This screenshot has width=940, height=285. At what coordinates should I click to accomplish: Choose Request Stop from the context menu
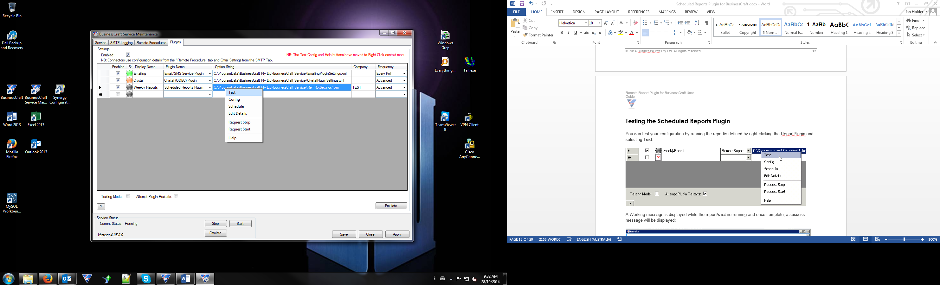pyautogui.click(x=244, y=123)
